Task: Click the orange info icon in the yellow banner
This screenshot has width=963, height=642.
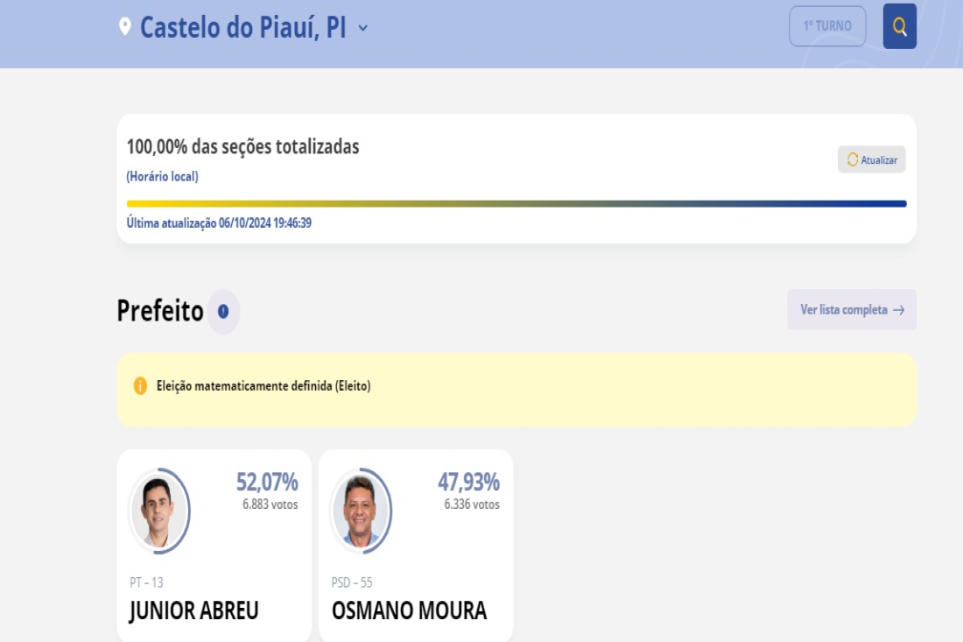Action: [x=140, y=386]
